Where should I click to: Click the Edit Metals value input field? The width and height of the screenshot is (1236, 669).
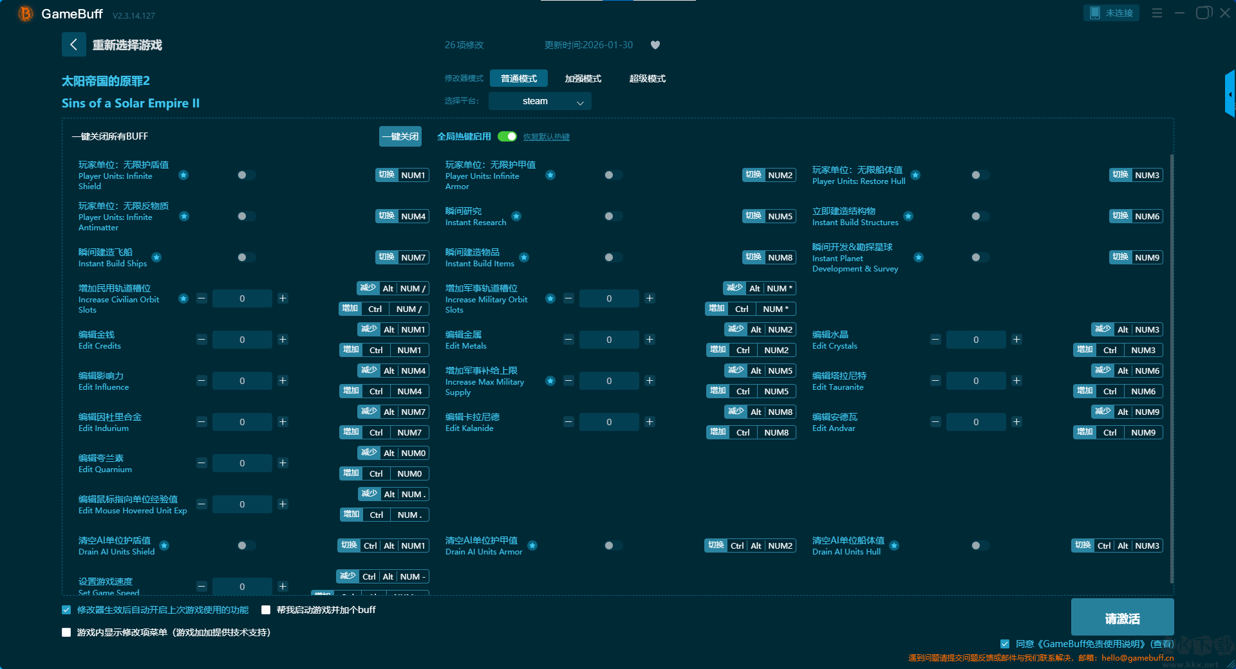609,340
